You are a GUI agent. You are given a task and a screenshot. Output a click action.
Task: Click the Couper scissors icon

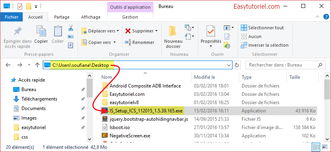tap(71, 28)
